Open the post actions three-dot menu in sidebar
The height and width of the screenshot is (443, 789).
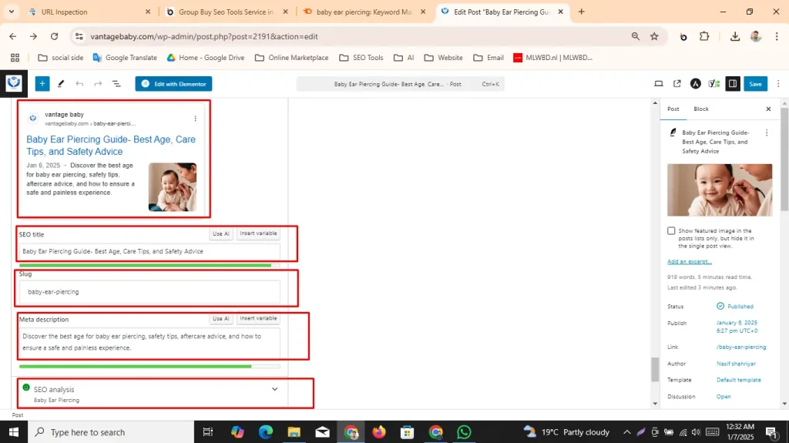point(766,133)
